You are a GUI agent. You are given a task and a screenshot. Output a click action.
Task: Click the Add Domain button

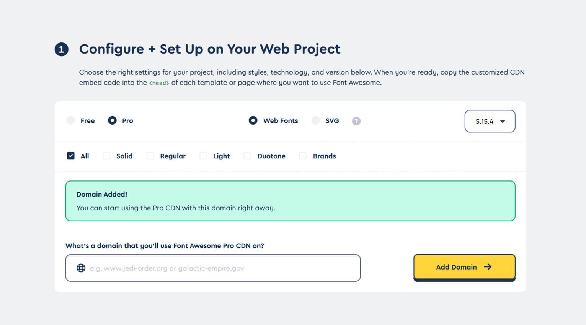point(464,267)
